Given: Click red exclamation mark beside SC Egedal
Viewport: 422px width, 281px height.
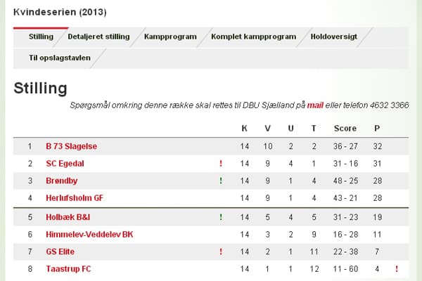Looking at the screenshot, I should [x=221, y=164].
